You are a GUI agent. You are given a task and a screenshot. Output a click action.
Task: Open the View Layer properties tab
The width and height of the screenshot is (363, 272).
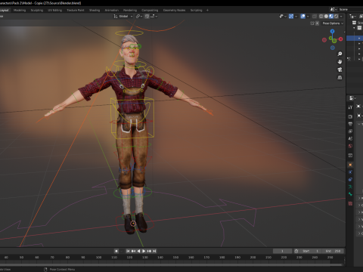350,131
